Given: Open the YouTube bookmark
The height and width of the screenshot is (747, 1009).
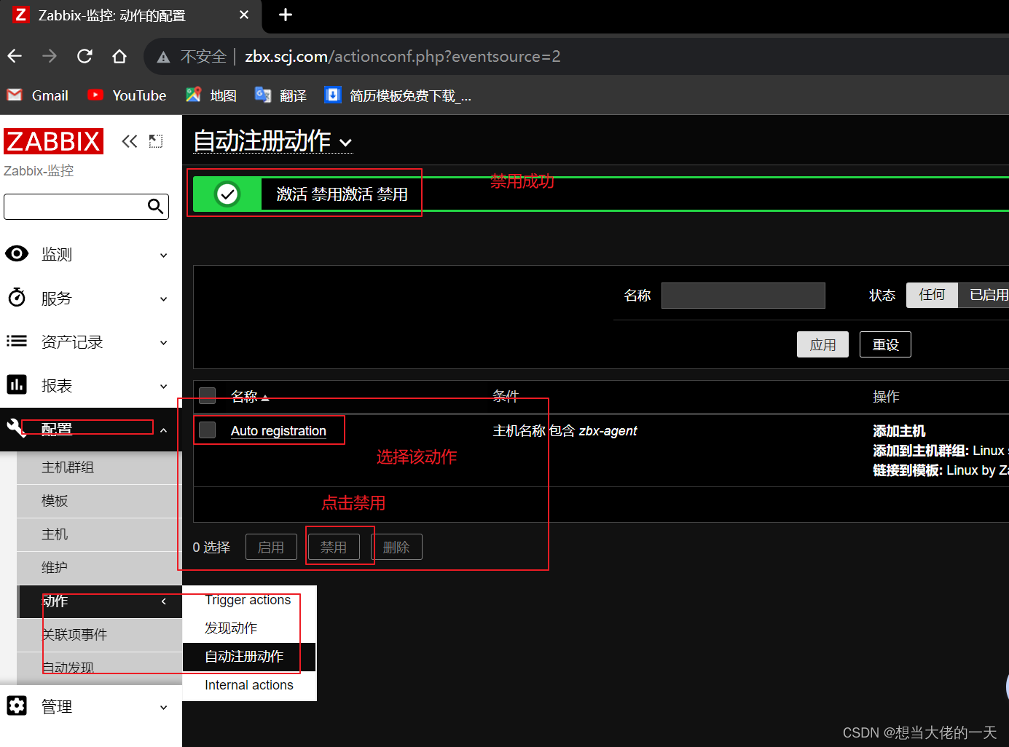Looking at the screenshot, I should [127, 95].
